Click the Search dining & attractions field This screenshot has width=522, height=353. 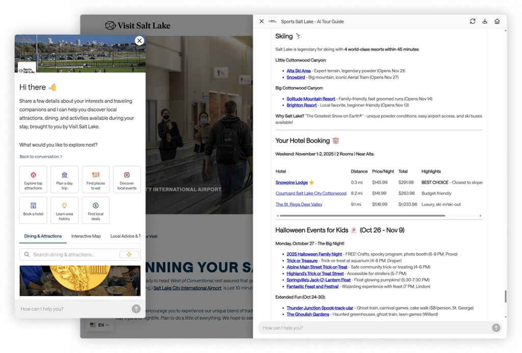coord(71,255)
